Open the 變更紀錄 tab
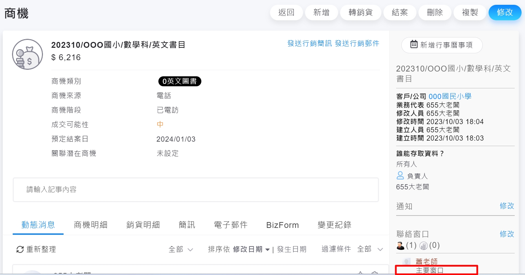The image size is (525, 275). [334, 225]
